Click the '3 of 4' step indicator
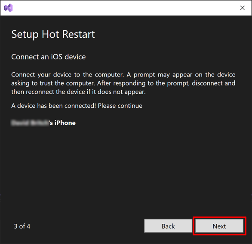Viewport: 252px width, 244px height. click(x=22, y=226)
